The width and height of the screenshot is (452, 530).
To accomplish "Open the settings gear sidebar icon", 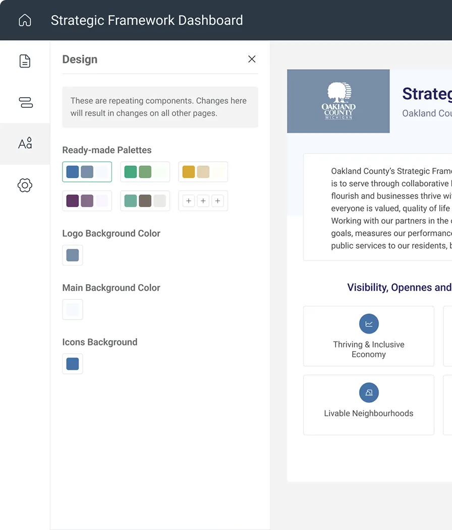I will [x=25, y=185].
